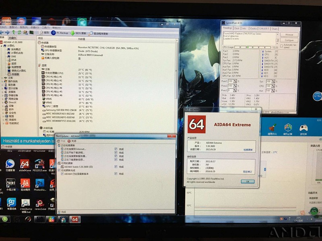Expand the 服务器 server tree node
Viewport: 322px width, 241px height.
coord(2,85)
